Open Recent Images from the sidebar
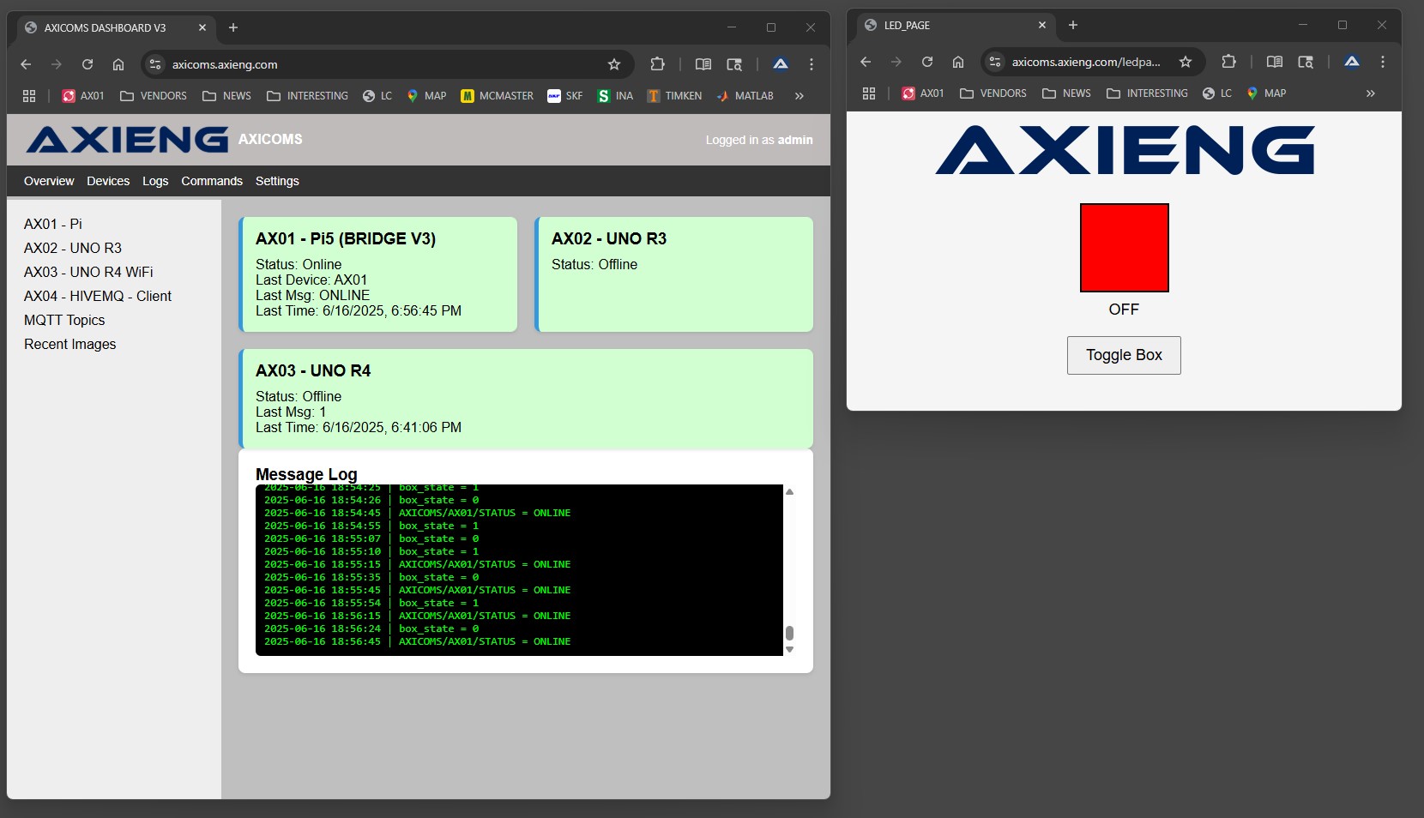The height and width of the screenshot is (818, 1424). click(69, 344)
